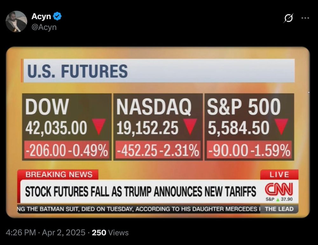Click the CNN logo in the image
The image size is (318, 245).
(x=279, y=189)
